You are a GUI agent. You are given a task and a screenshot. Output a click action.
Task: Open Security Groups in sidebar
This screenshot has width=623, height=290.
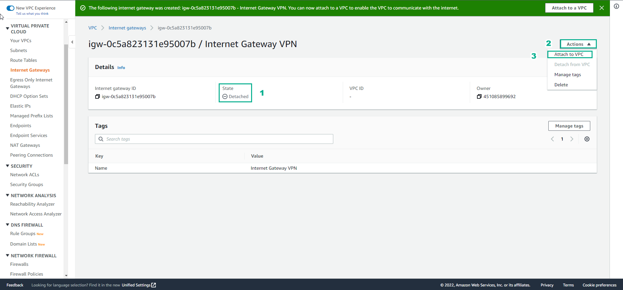click(x=27, y=184)
